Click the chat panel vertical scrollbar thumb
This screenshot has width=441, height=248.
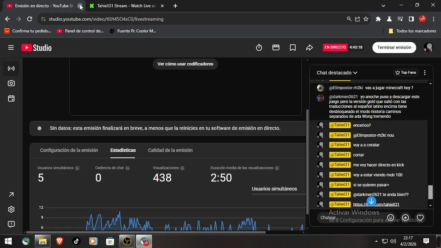coord(430,192)
